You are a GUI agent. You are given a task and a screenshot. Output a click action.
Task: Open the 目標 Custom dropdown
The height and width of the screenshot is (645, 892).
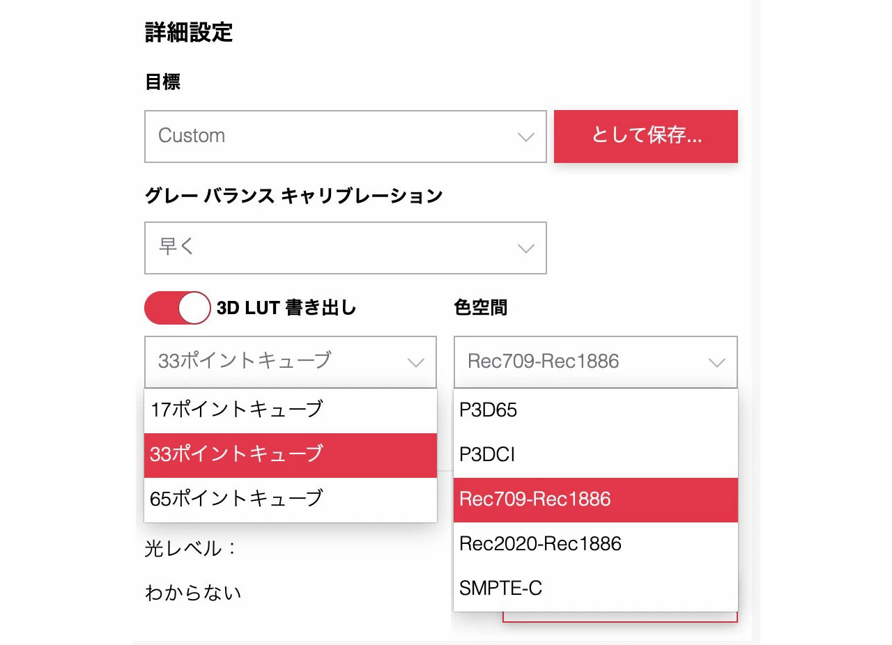[345, 137]
